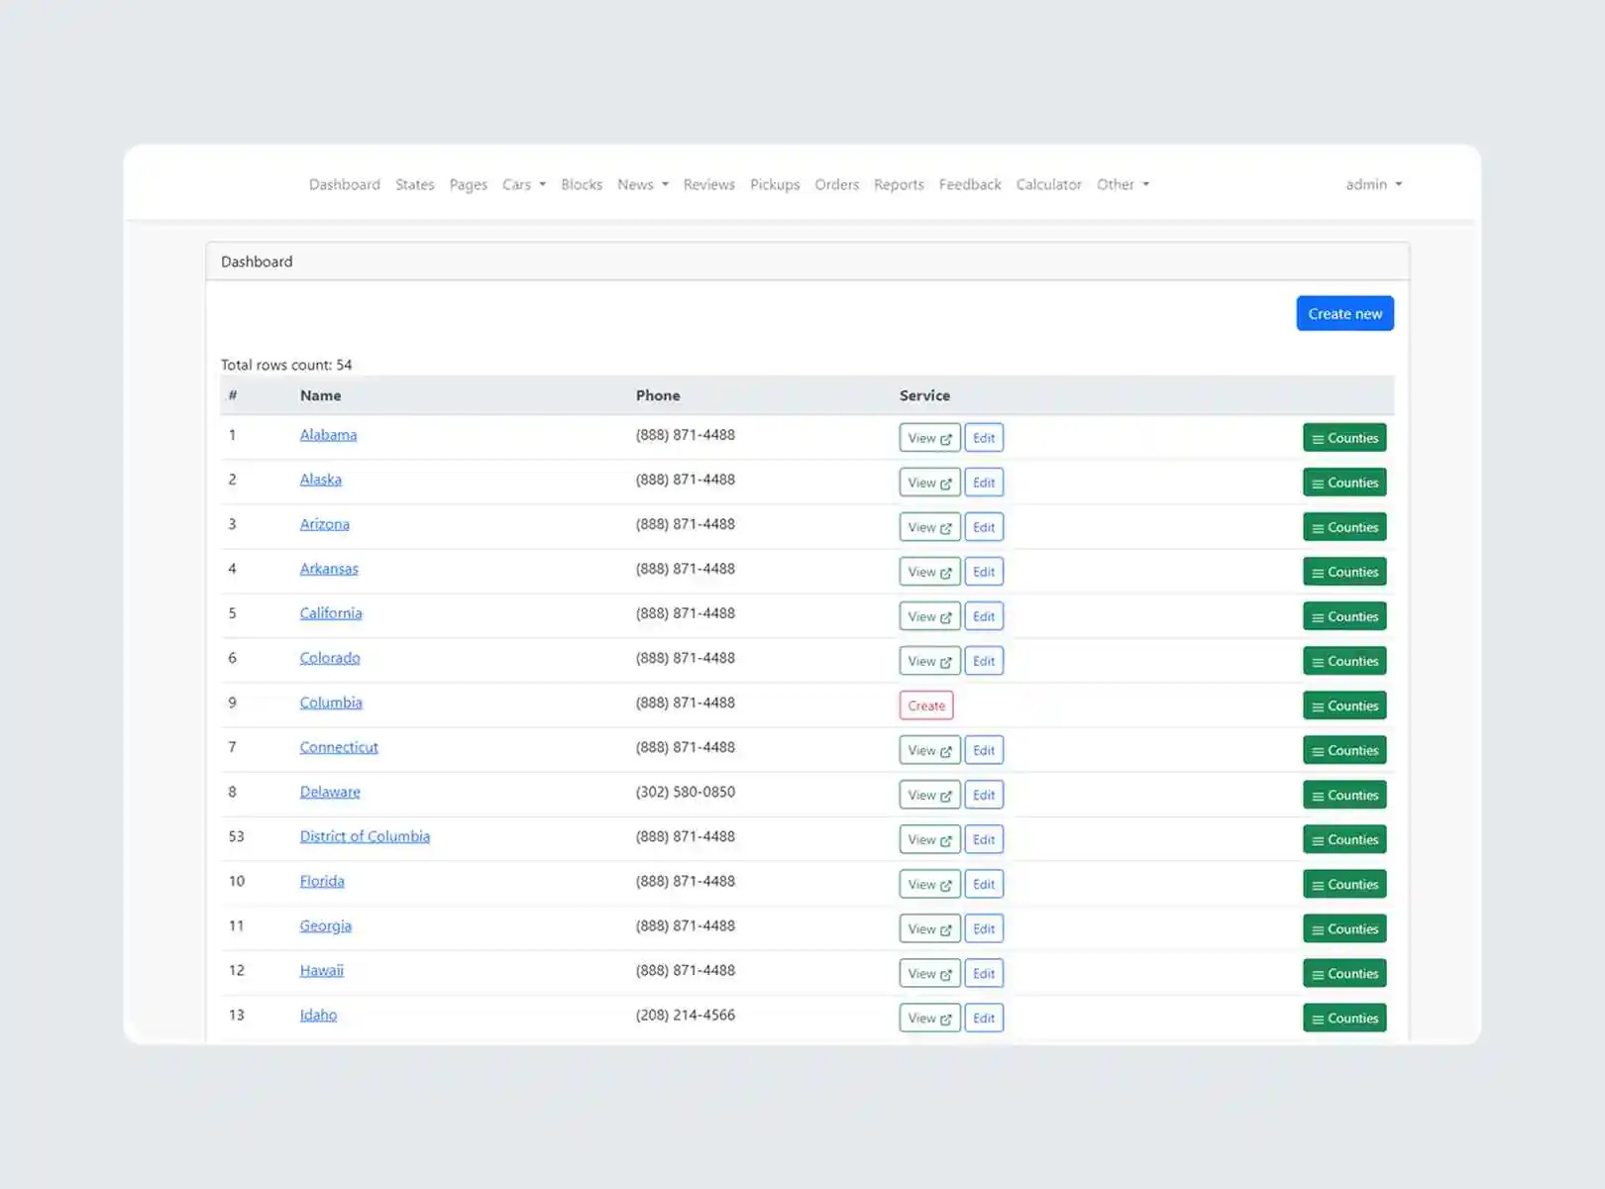Expand the Cars dropdown menu
Screen dimensions: 1605x1189
(523, 184)
